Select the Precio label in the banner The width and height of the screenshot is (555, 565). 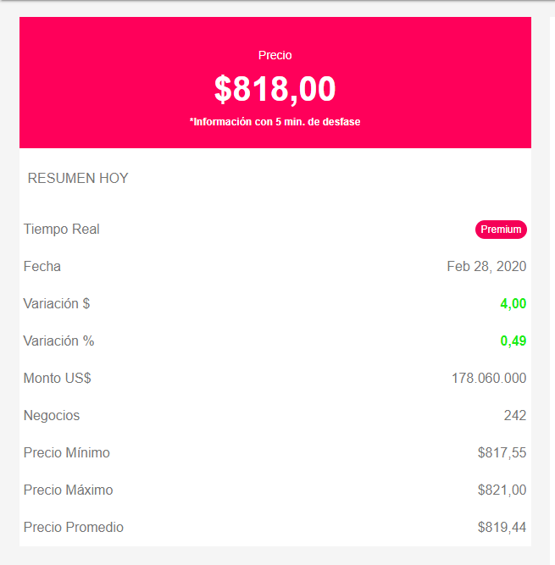[x=275, y=55]
